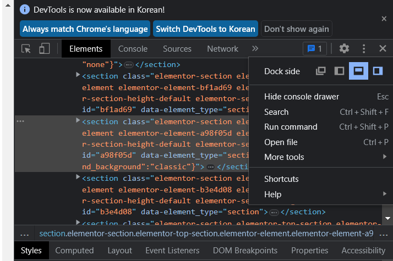
Task: Click the Dock side label
Action: [x=282, y=71]
